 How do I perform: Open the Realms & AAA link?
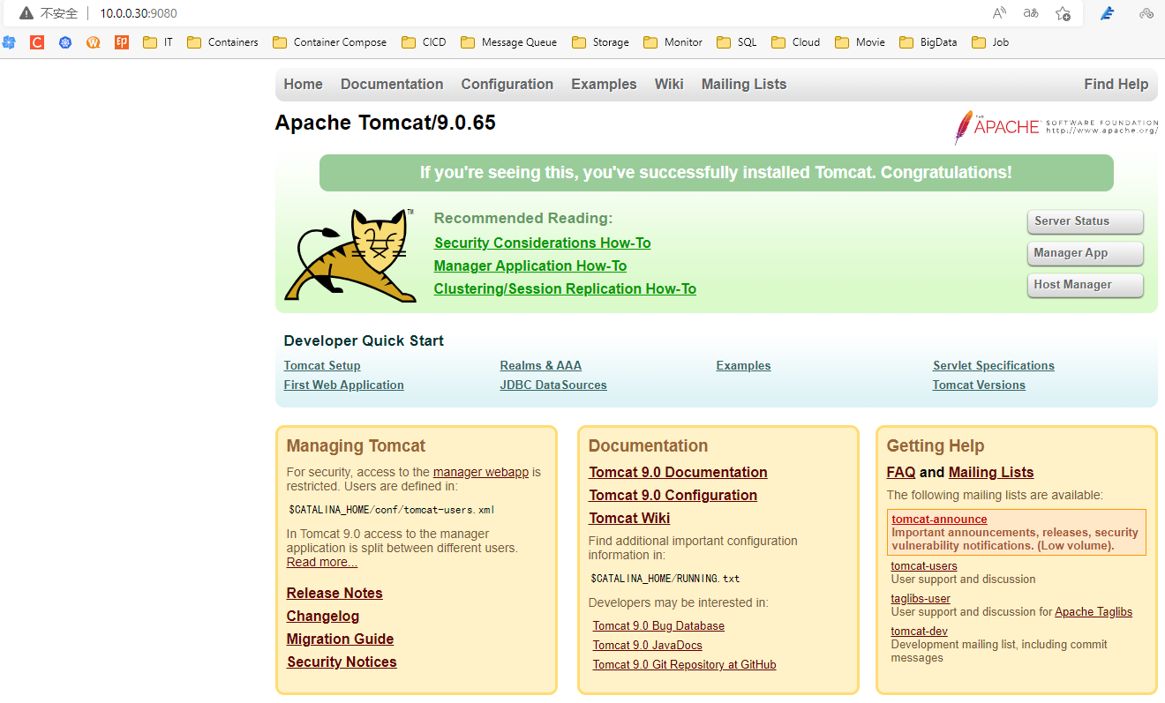[x=541, y=365]
